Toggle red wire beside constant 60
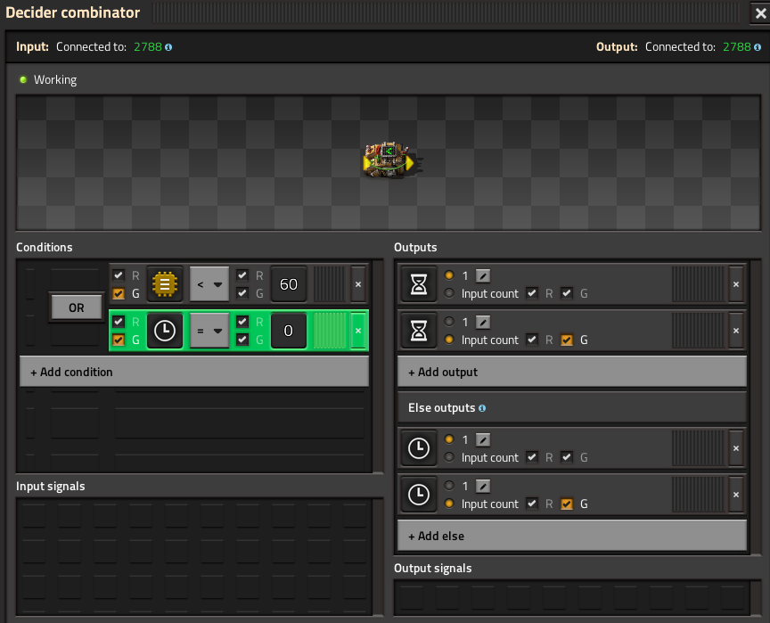Viewport: 770px width, 623px height. (242, 275)
